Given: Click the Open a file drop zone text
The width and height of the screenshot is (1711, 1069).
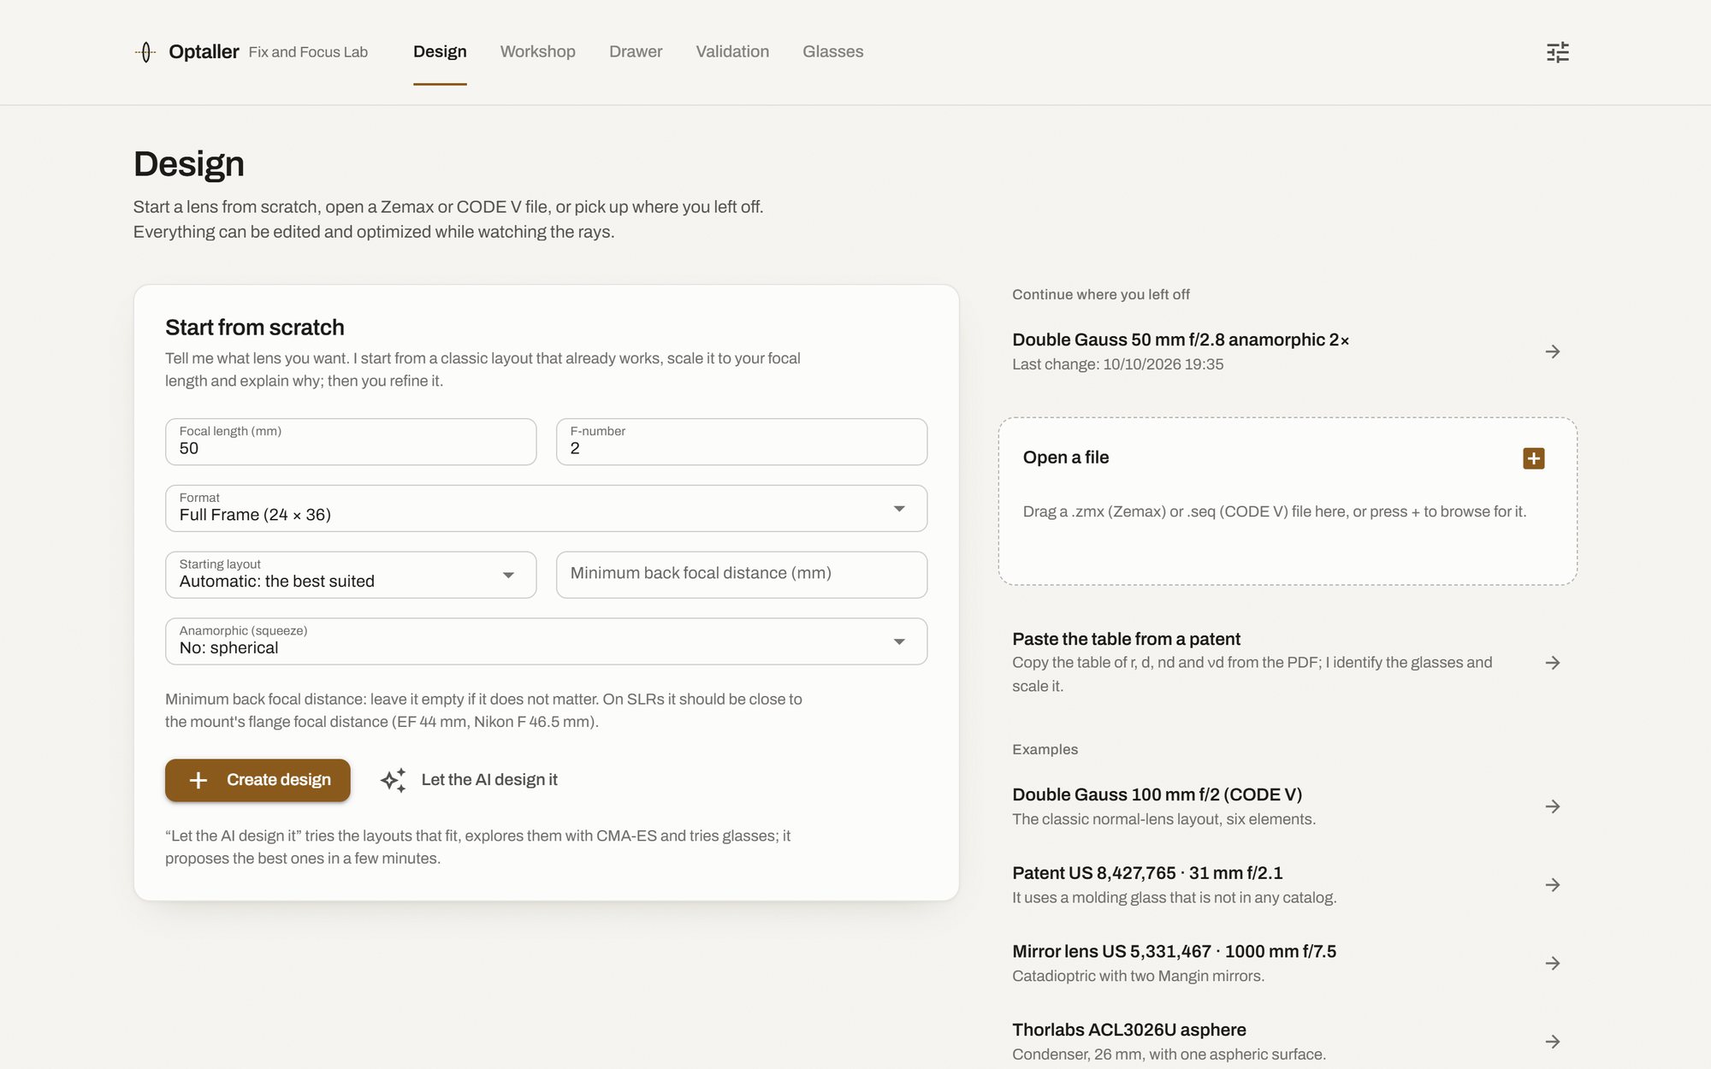Looking at the screenshot, I should [1275, 511].
